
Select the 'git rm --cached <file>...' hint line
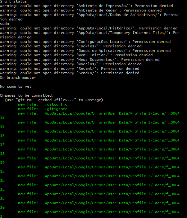click(x=54, y=100)
